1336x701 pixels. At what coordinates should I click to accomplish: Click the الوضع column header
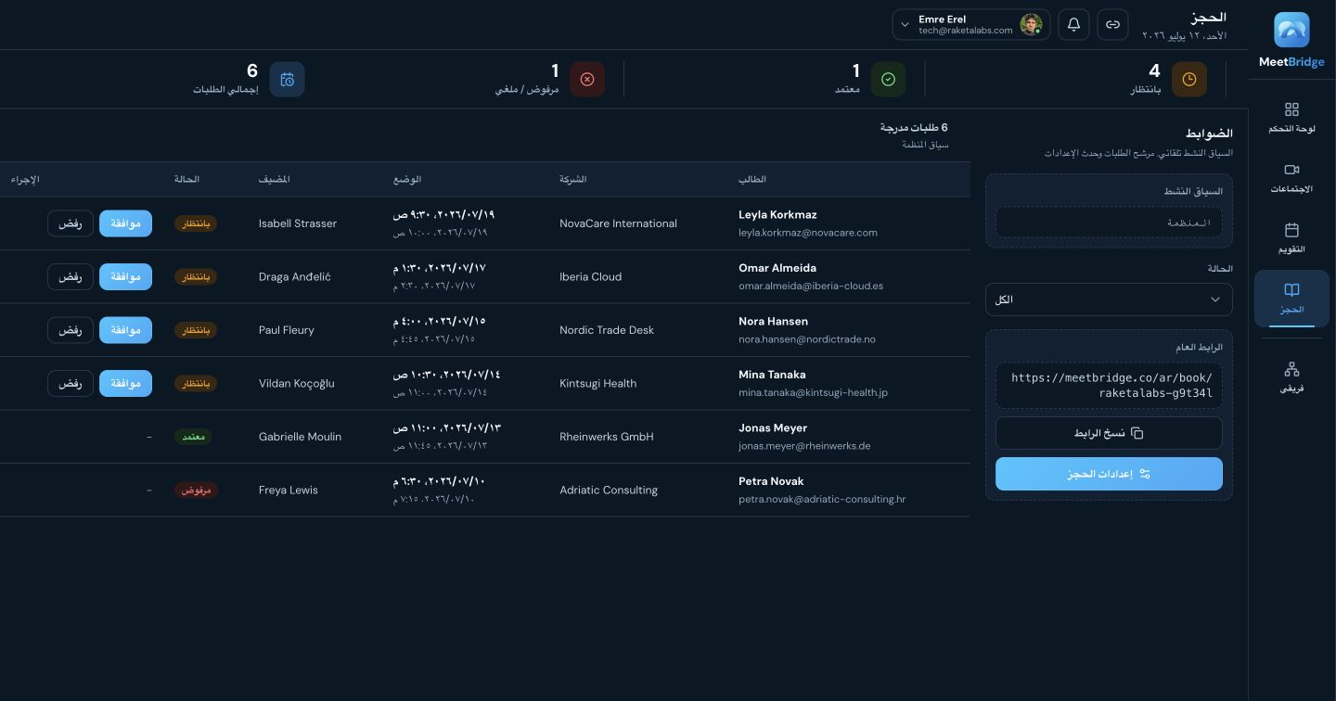pyautogui.click(x=407, y=179)
